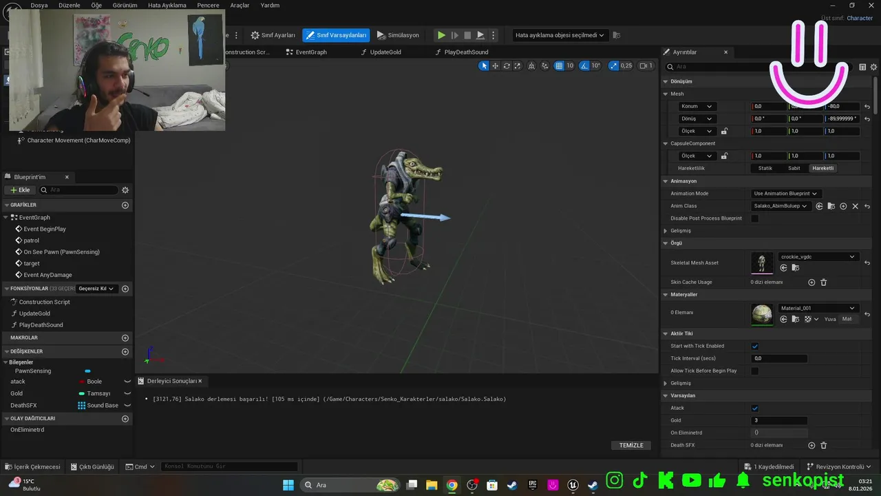Toggle rotation angle snapping icon
The width and height of the screenshot is (881, 496).
click(584, 66)
